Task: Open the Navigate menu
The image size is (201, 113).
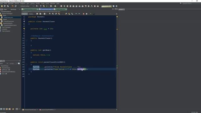Action: click(11, 3)
